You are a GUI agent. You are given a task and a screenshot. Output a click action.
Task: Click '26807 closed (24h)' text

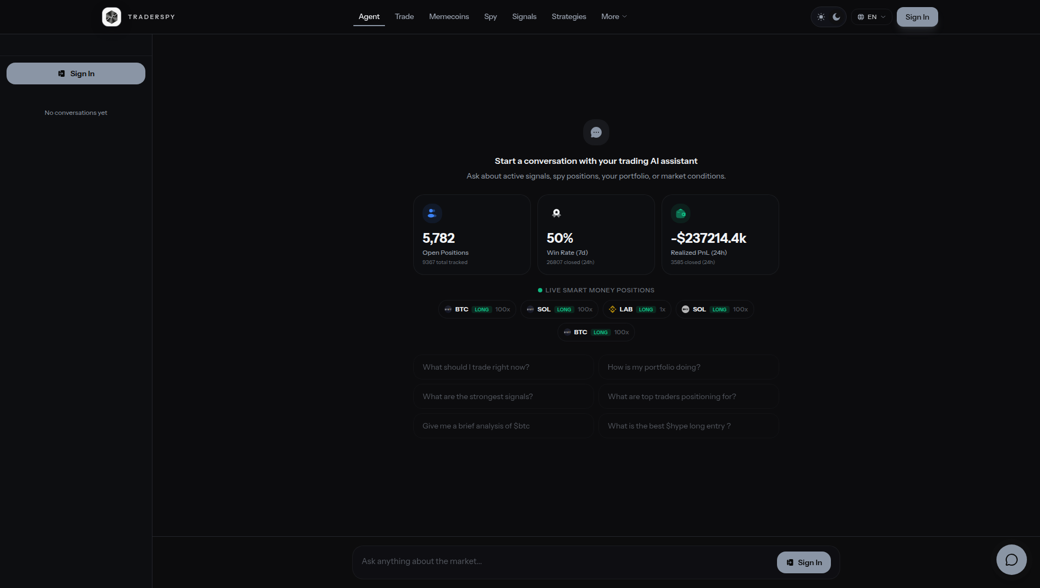coord(571,262)
